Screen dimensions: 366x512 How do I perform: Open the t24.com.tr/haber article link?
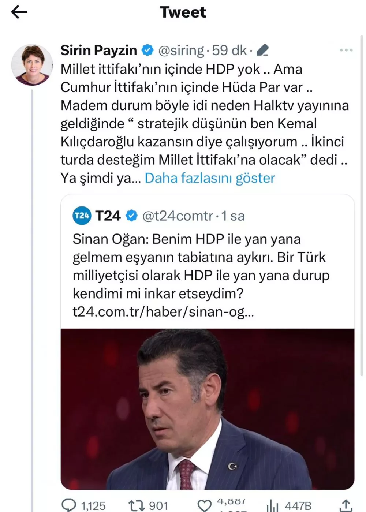(x=163, y=312)
